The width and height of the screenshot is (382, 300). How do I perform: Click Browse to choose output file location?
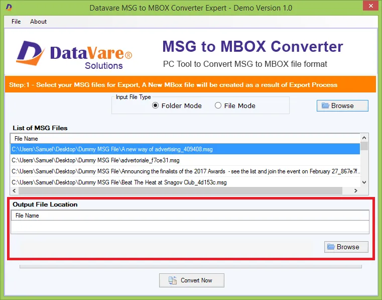pyautogui.click(x=346, y=247)
